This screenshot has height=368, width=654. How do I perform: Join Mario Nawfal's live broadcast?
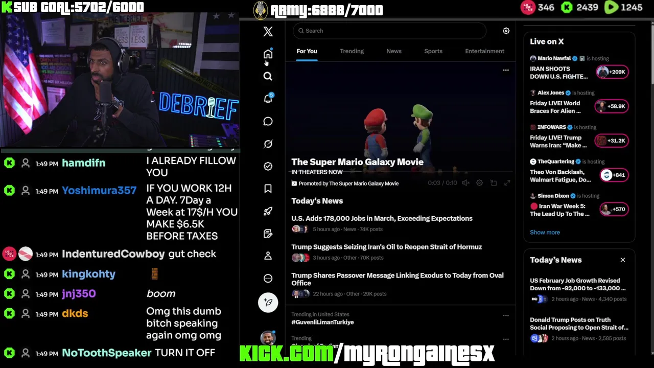558,73
